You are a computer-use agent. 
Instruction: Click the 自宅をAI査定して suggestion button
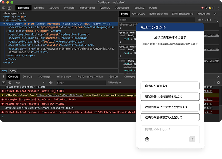170,86
